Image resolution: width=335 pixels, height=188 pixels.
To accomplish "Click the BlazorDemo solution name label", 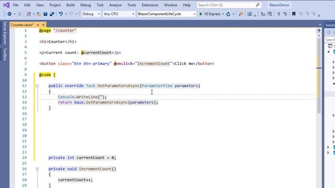I will 279,5.
